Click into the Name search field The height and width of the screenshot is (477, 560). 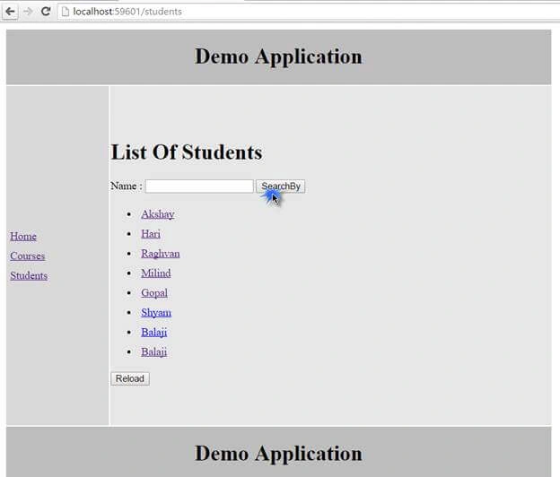(199, 186)
